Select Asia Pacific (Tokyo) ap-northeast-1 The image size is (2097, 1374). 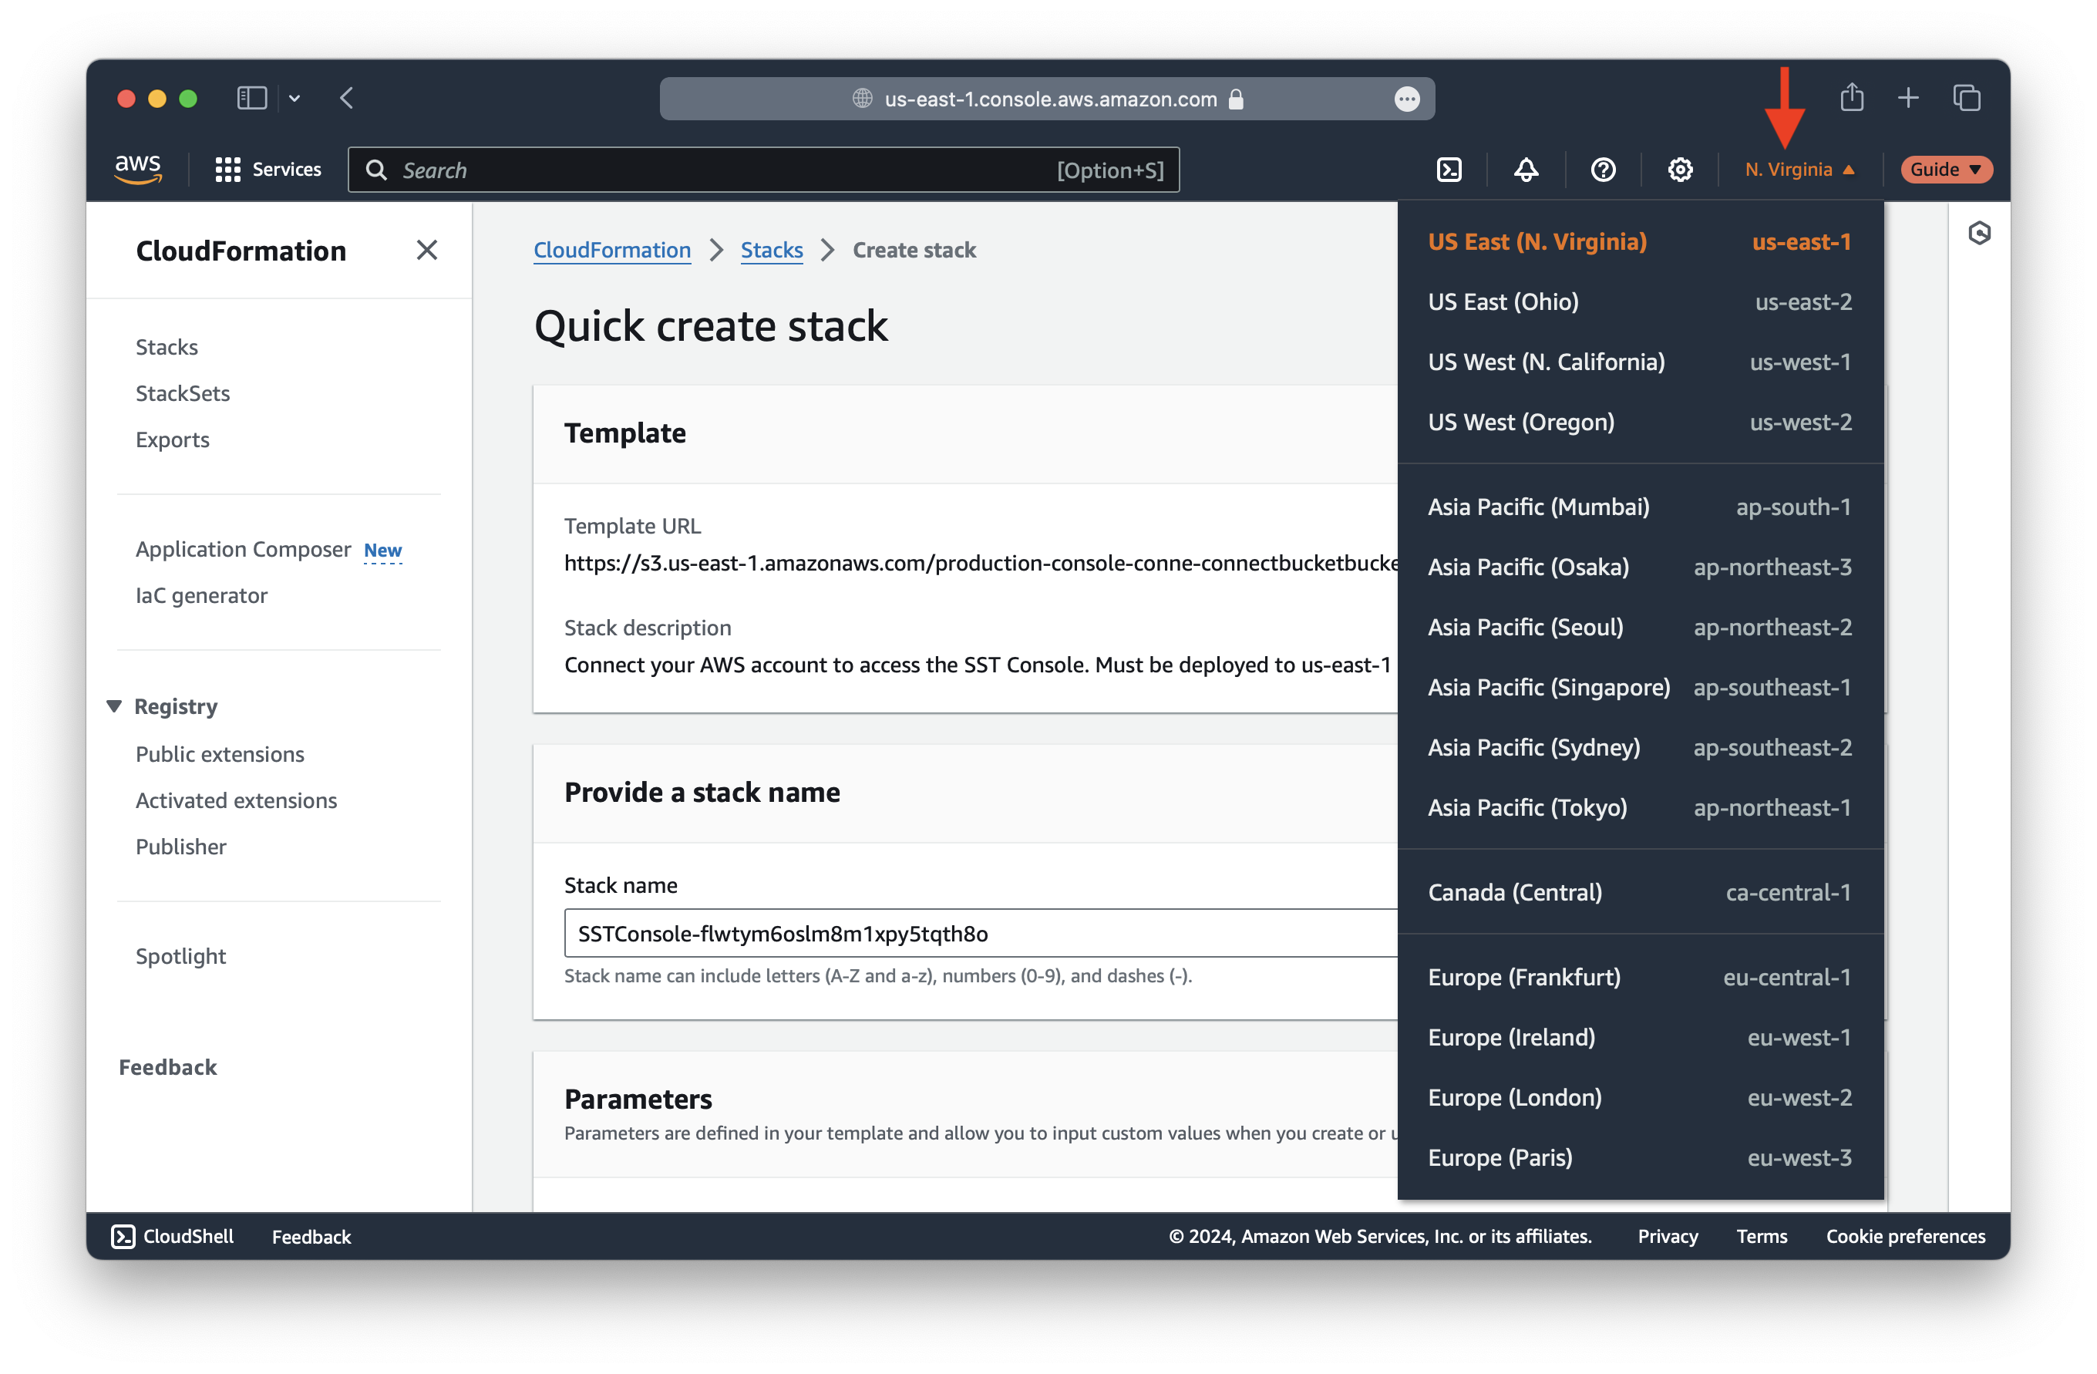pos(1638,807)
